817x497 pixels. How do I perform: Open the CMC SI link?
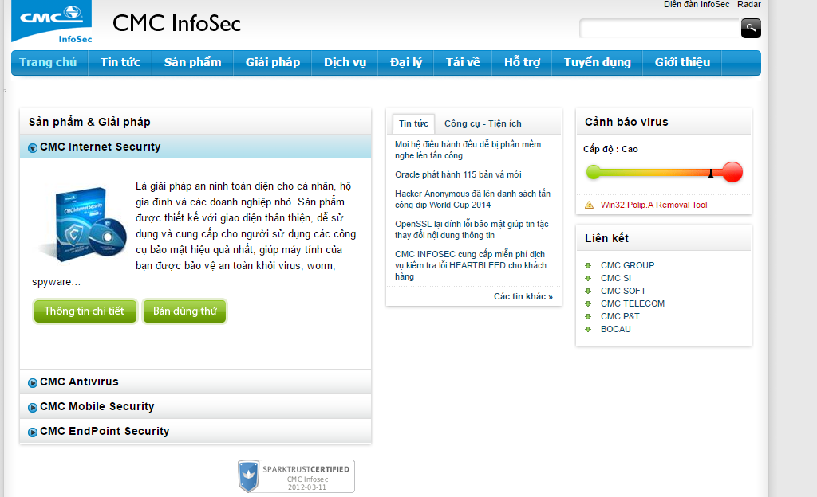615,278
